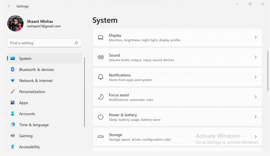Click the Sound speaker icon
270x156 pixels.
[x=101, y=57]
